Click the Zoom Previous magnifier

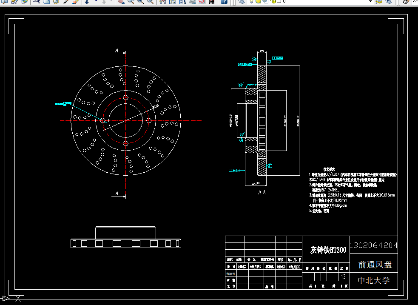(x=151, y=1)
